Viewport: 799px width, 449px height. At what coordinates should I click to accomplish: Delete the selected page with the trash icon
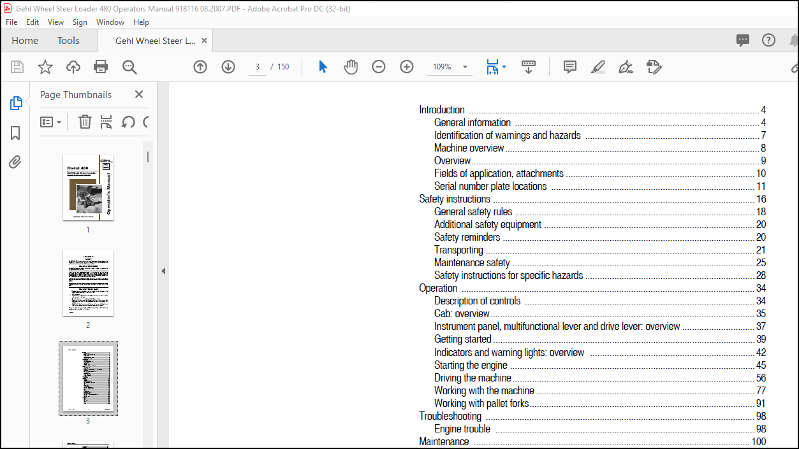(85, 122)
